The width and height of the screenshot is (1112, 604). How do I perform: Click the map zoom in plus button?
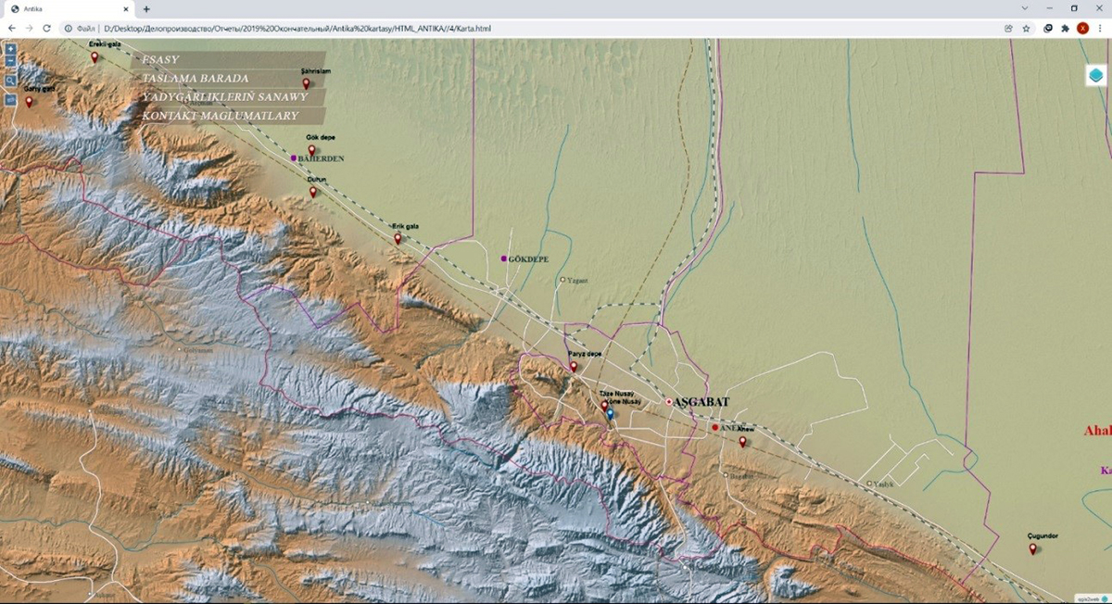pos(10,48)
